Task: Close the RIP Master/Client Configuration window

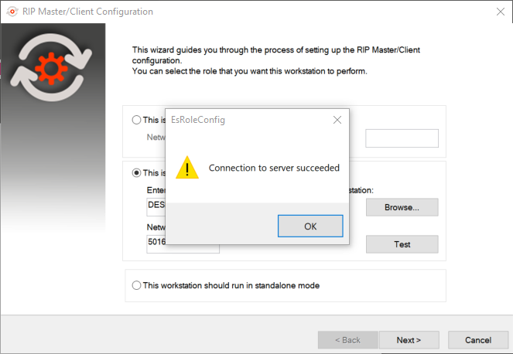Action: [501, 12]
